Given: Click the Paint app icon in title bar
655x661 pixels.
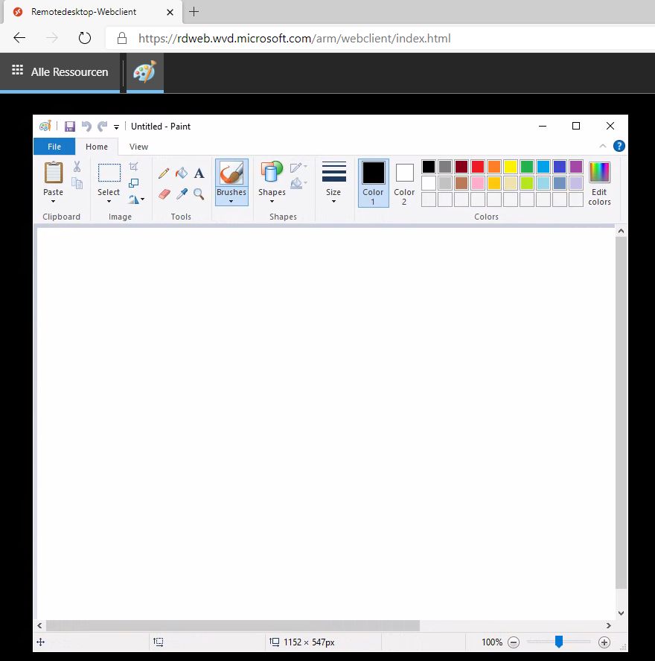Looking at the screenshot, I should tap(45, 126).
